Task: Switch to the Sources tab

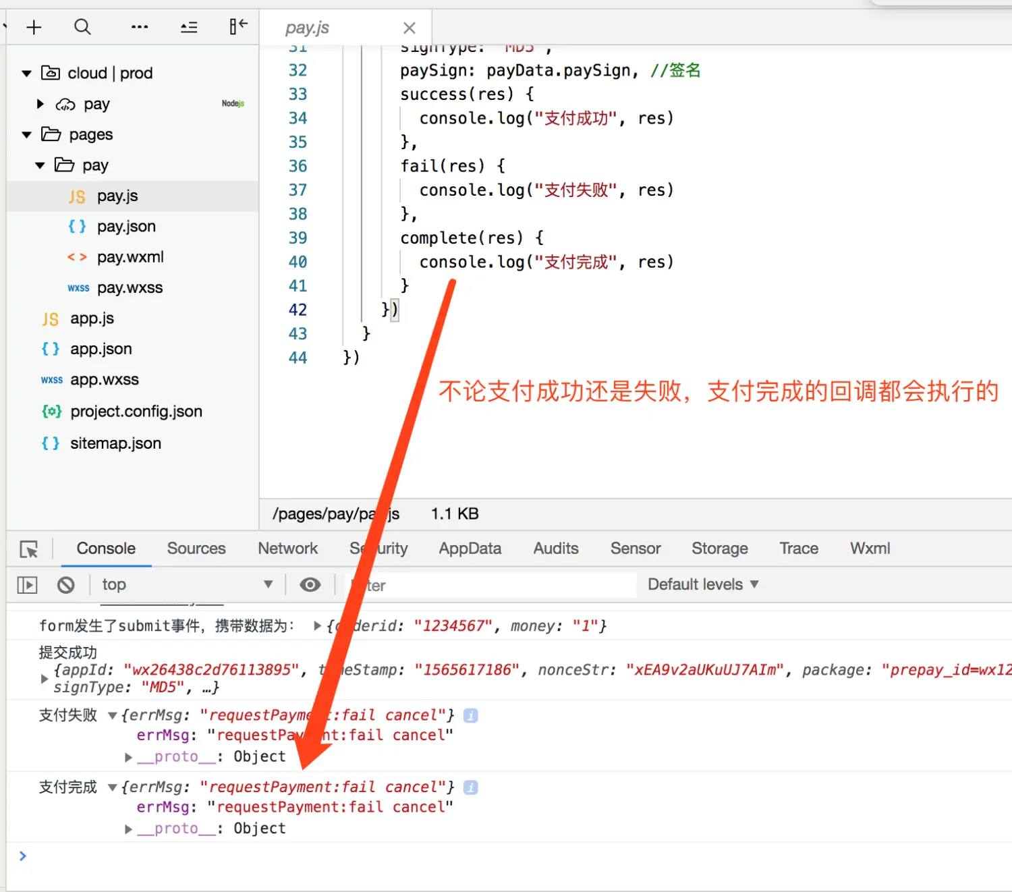Action: click(x=196, y=549)
